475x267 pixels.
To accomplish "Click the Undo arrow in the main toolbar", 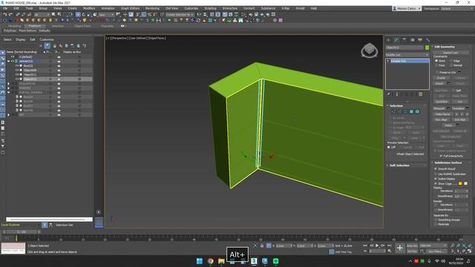I will (x=5, y=15).
